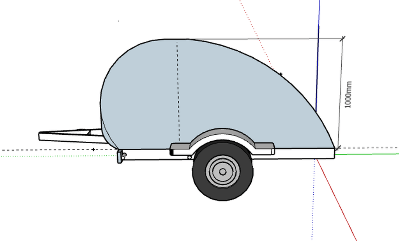Click the dashed vertical guide line on body
399x241 pixels.
[178, 91]
